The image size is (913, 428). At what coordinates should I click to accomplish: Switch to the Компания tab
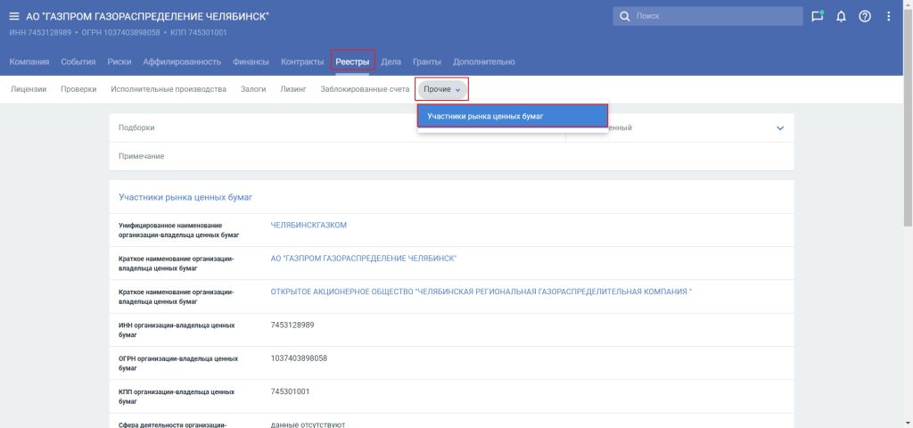29,62
